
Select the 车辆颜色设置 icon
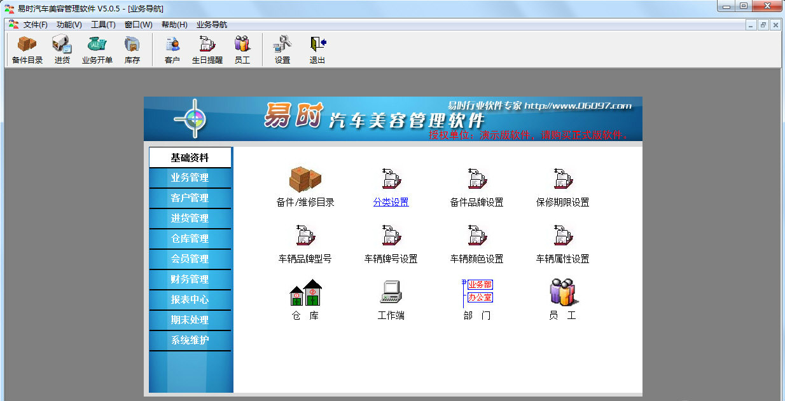click(x=477, y=236)
